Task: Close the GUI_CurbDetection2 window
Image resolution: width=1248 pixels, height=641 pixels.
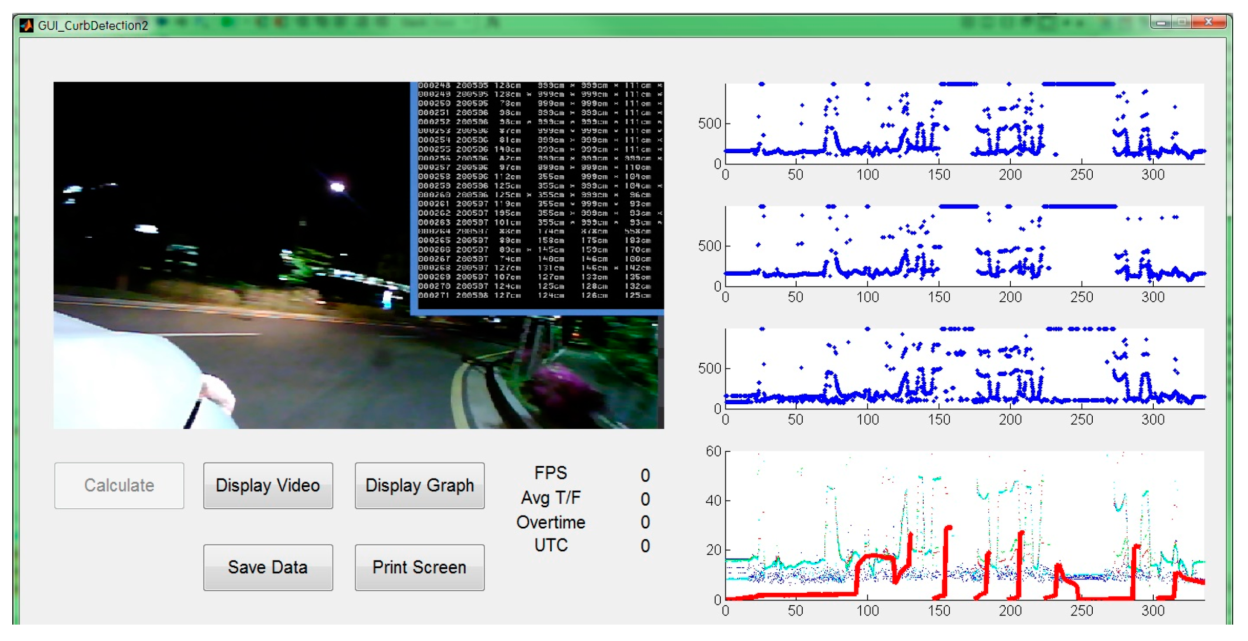Action: [x=1209, y=23]
